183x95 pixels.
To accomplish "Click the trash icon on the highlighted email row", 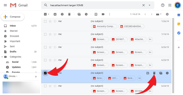I will coord(154,73).
